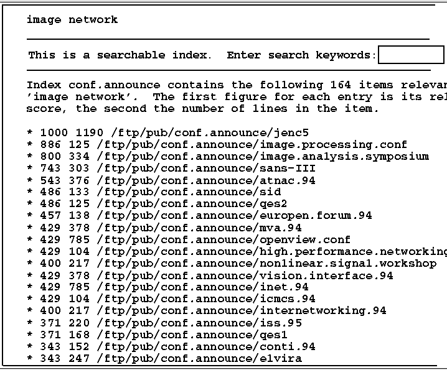The width and height of the screenshot is (447, 370).
Task: Select the inet.94 entry
Action: pyautogui.click(x=203, y=287)
